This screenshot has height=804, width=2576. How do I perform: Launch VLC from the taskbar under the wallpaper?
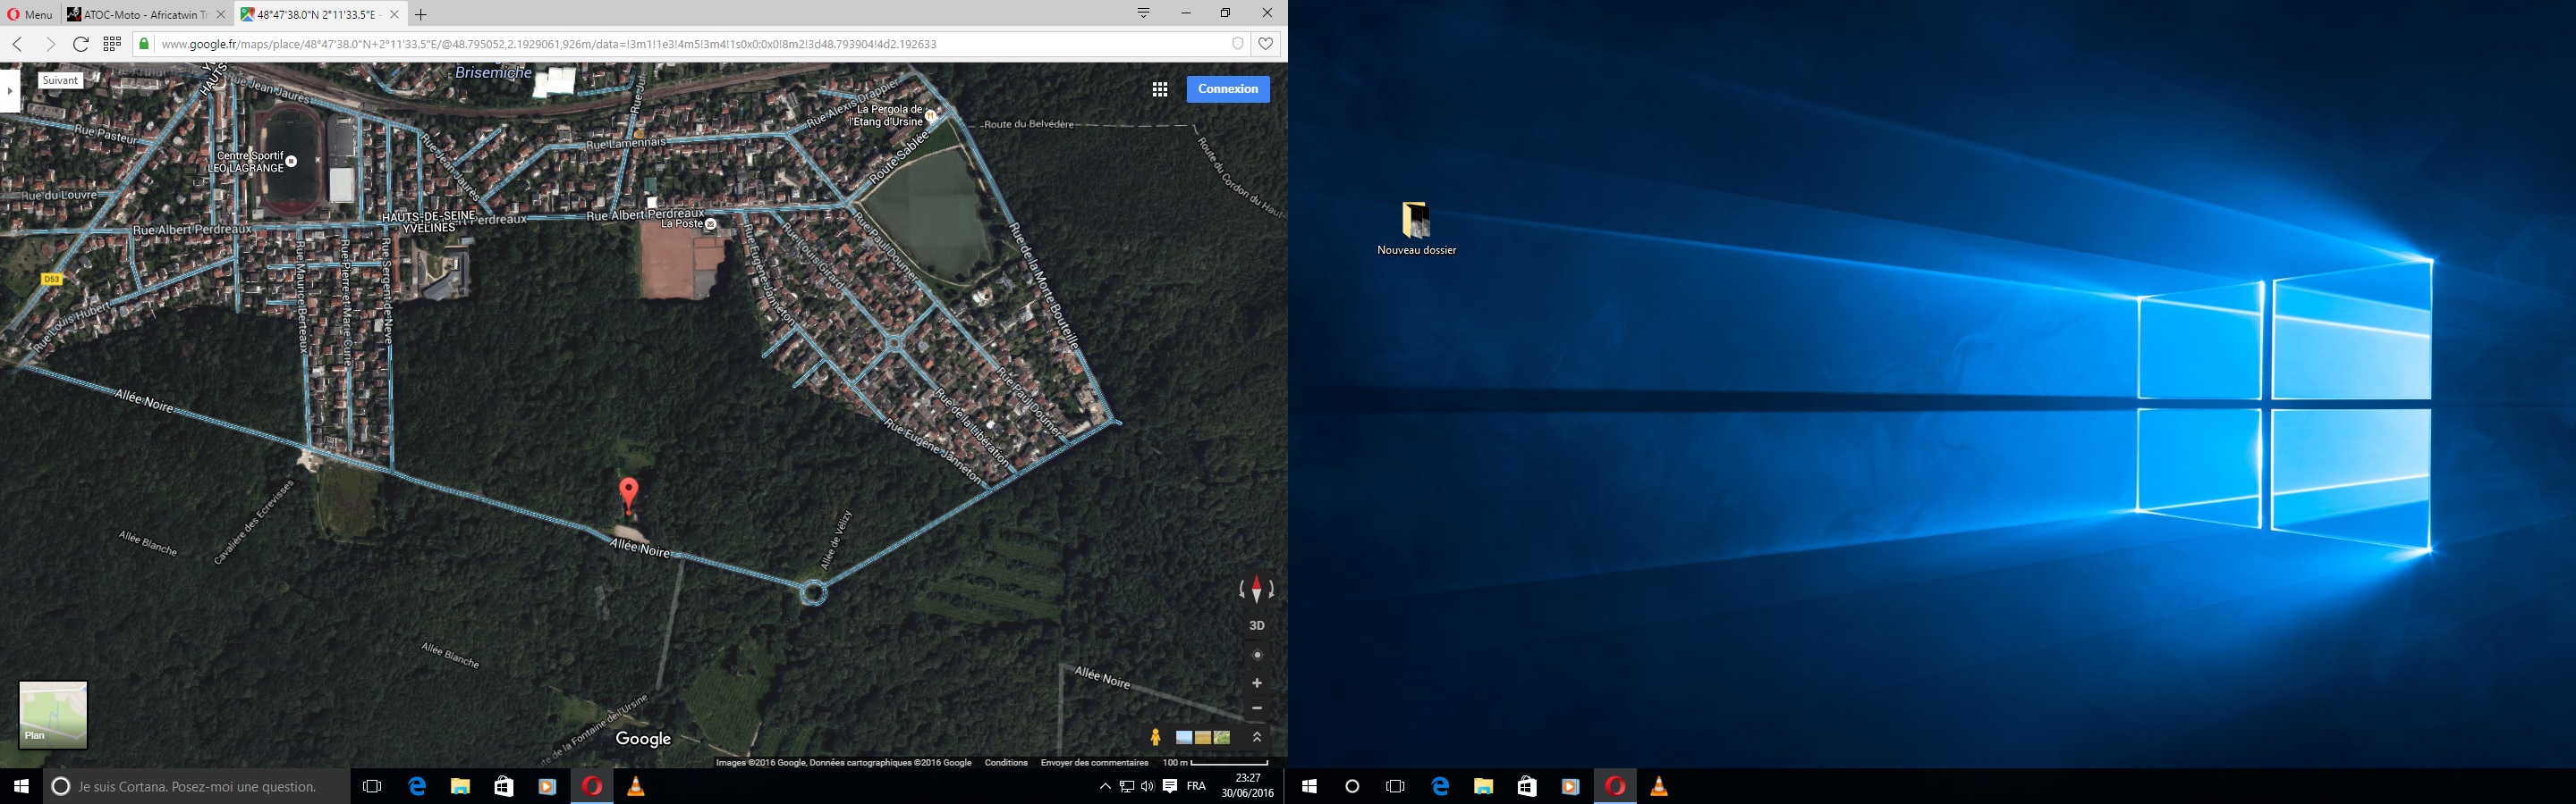[1658, 786]
